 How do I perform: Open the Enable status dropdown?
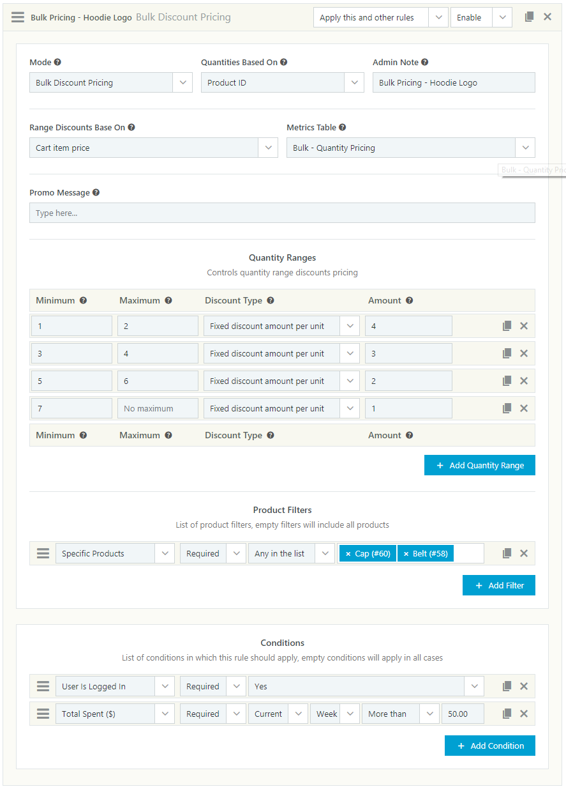click(502, 17)
